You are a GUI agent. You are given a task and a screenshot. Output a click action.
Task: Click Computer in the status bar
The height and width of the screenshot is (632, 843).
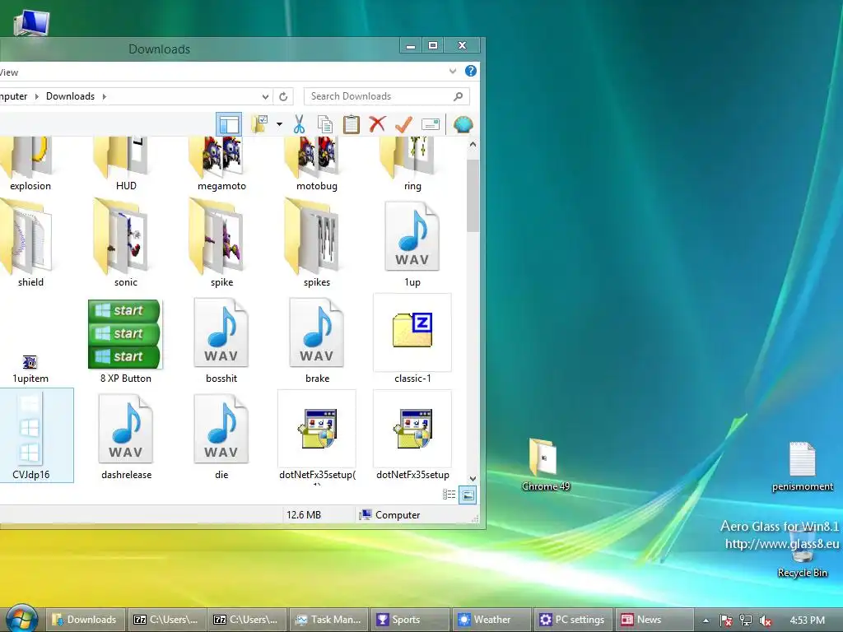click(389, 515)
